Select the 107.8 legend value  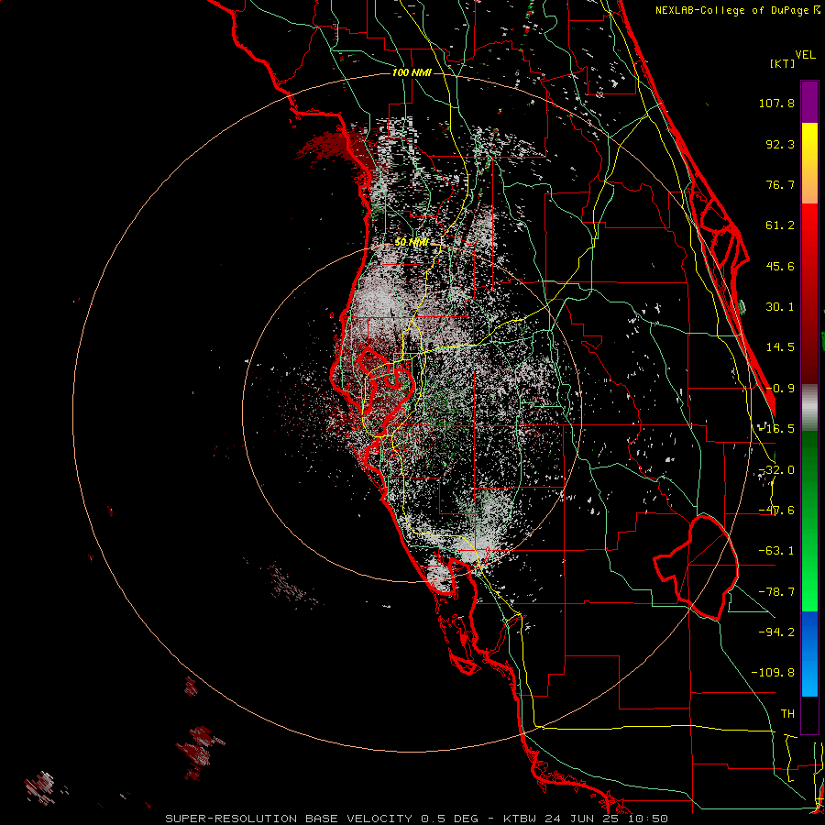pos(776,103)
